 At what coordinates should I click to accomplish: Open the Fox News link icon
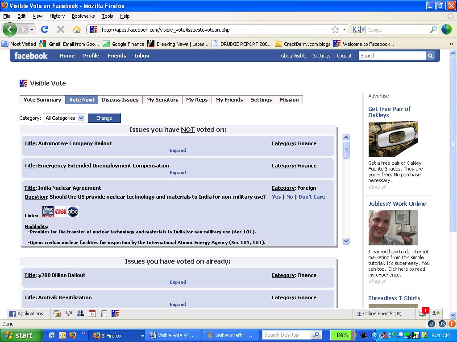coord(48,212)
